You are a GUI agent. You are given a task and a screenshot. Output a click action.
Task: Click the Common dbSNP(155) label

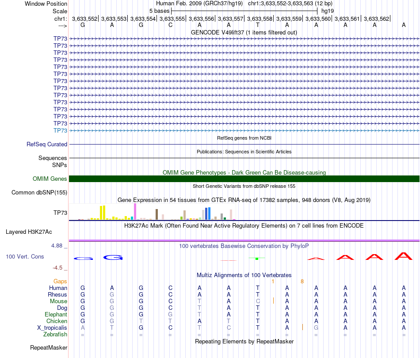[39, 193]
